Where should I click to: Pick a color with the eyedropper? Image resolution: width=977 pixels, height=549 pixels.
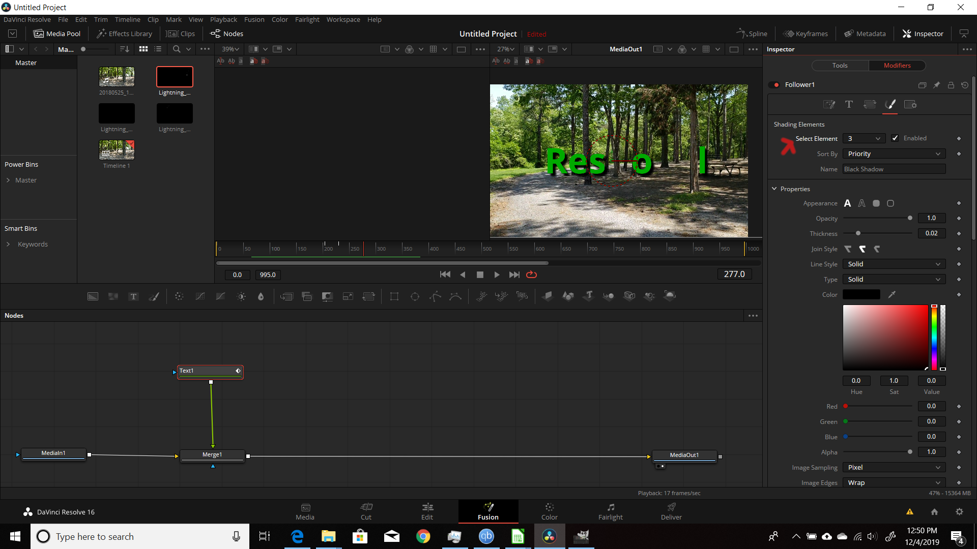(892, 294)
